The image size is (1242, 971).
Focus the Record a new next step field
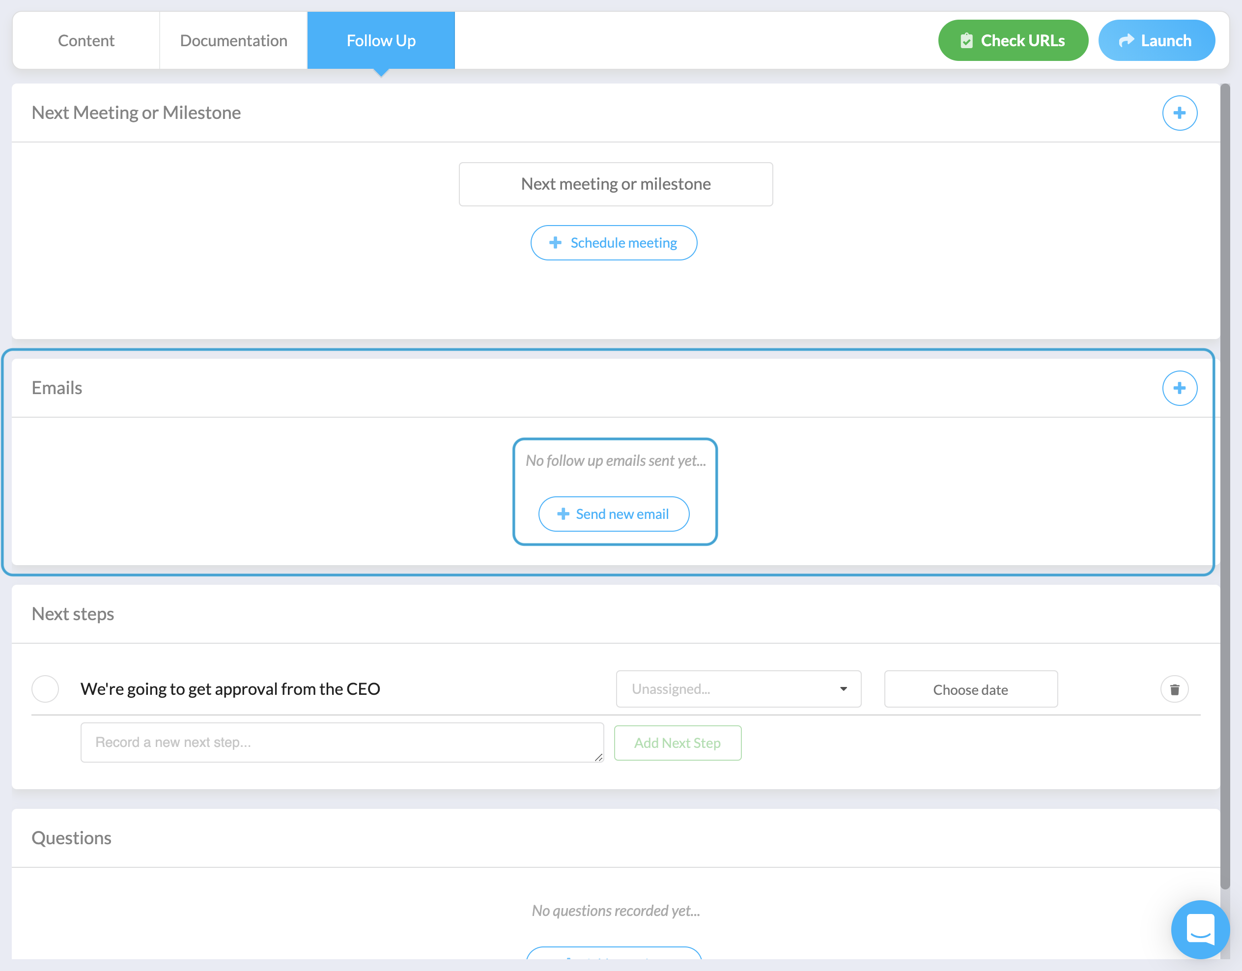342,743
